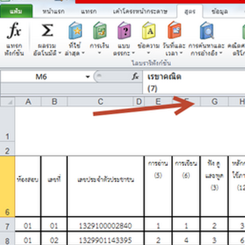Switch to the Page Layout tab
Image resolution: width=245 pixels, height=245 pixels.
click(140, 11)
